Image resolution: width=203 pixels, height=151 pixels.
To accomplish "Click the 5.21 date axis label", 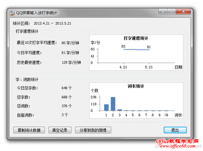I will coord(149,67).
